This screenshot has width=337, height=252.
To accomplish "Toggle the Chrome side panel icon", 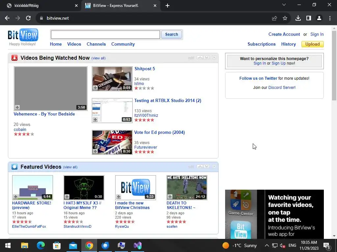I will point(309,18).
